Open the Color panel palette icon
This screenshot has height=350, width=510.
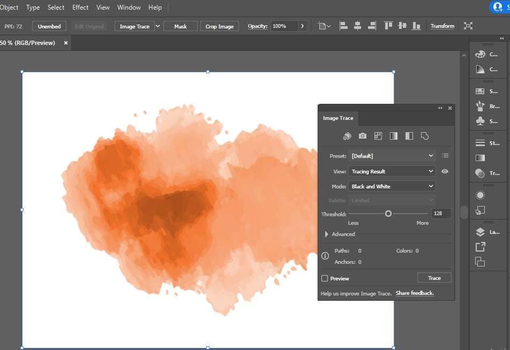click(x=480, y=54)
